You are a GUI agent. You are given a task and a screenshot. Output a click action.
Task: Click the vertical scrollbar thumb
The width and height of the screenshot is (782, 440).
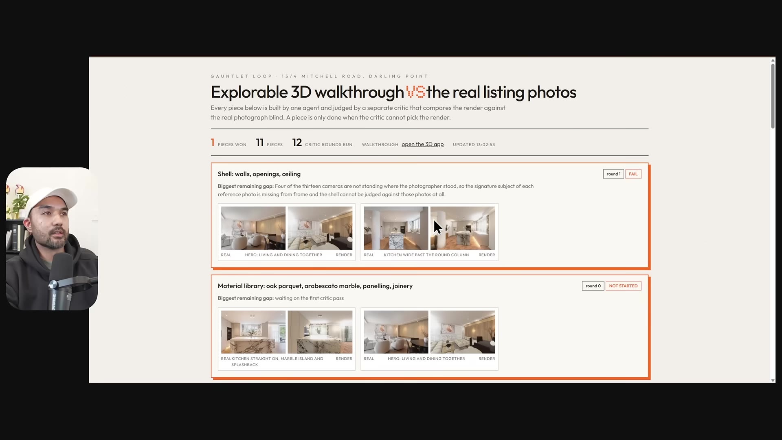point(773,96)
